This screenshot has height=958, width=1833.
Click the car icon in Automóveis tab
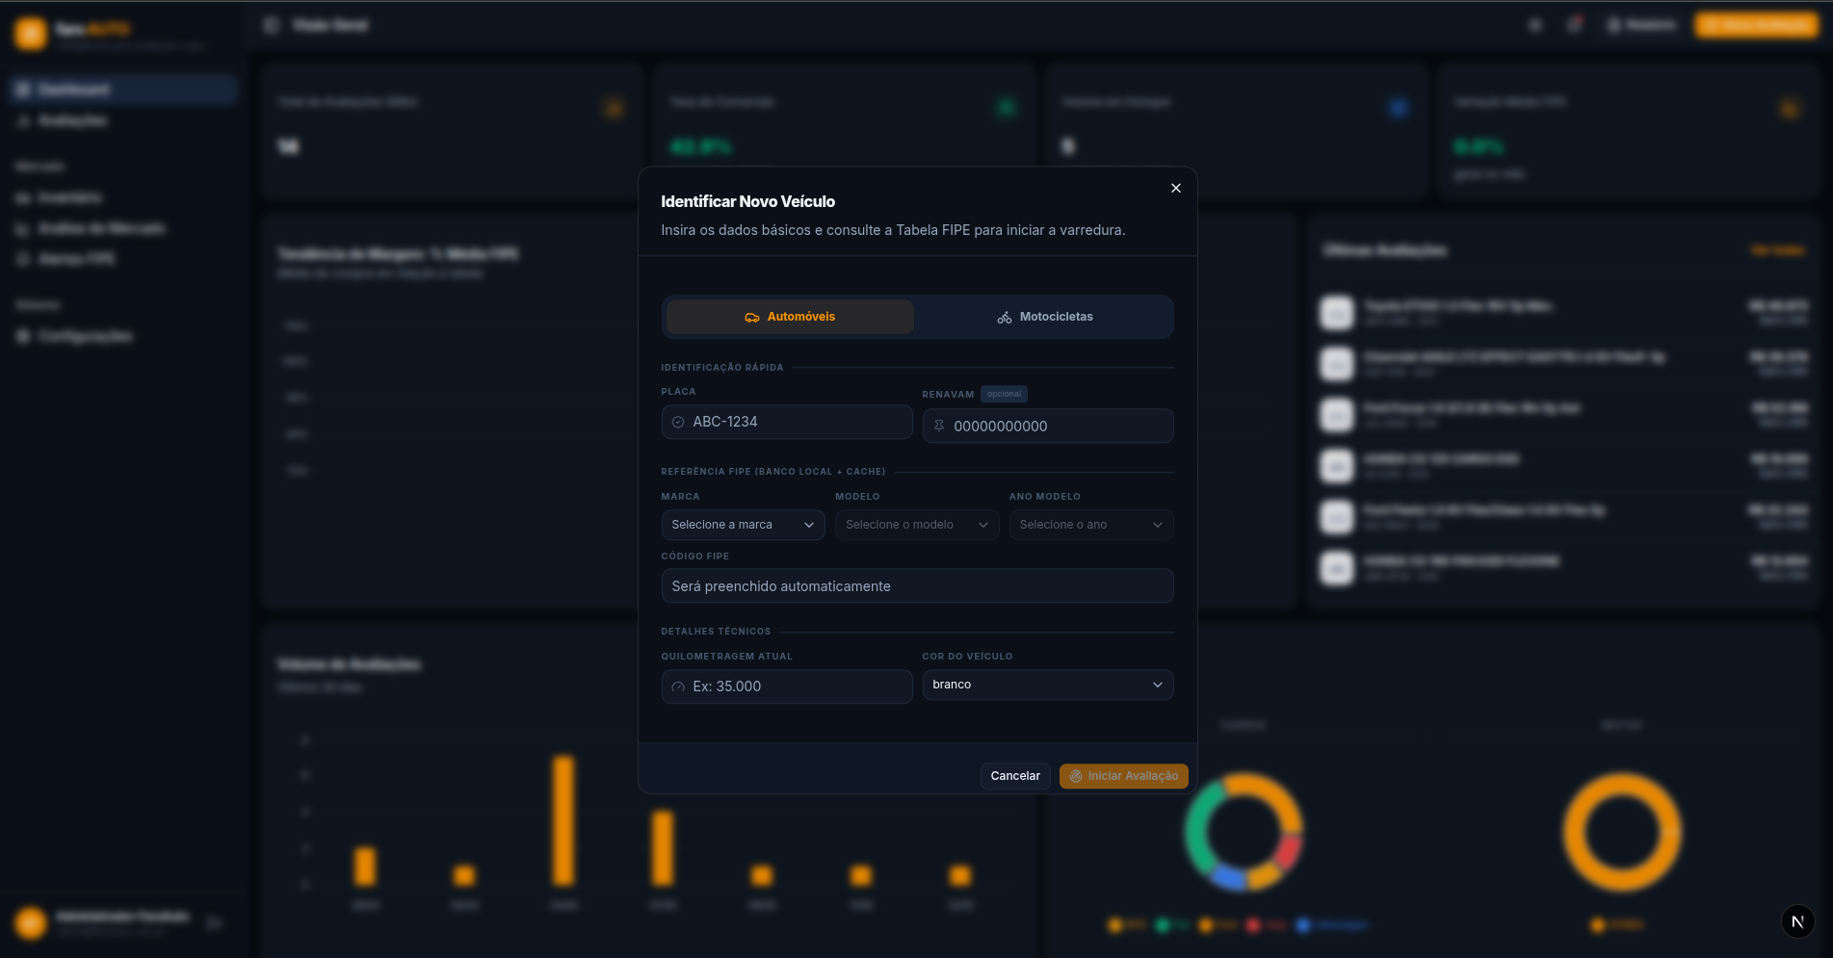[752, 317]
